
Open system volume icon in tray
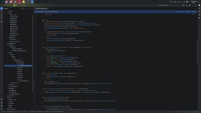175,2
